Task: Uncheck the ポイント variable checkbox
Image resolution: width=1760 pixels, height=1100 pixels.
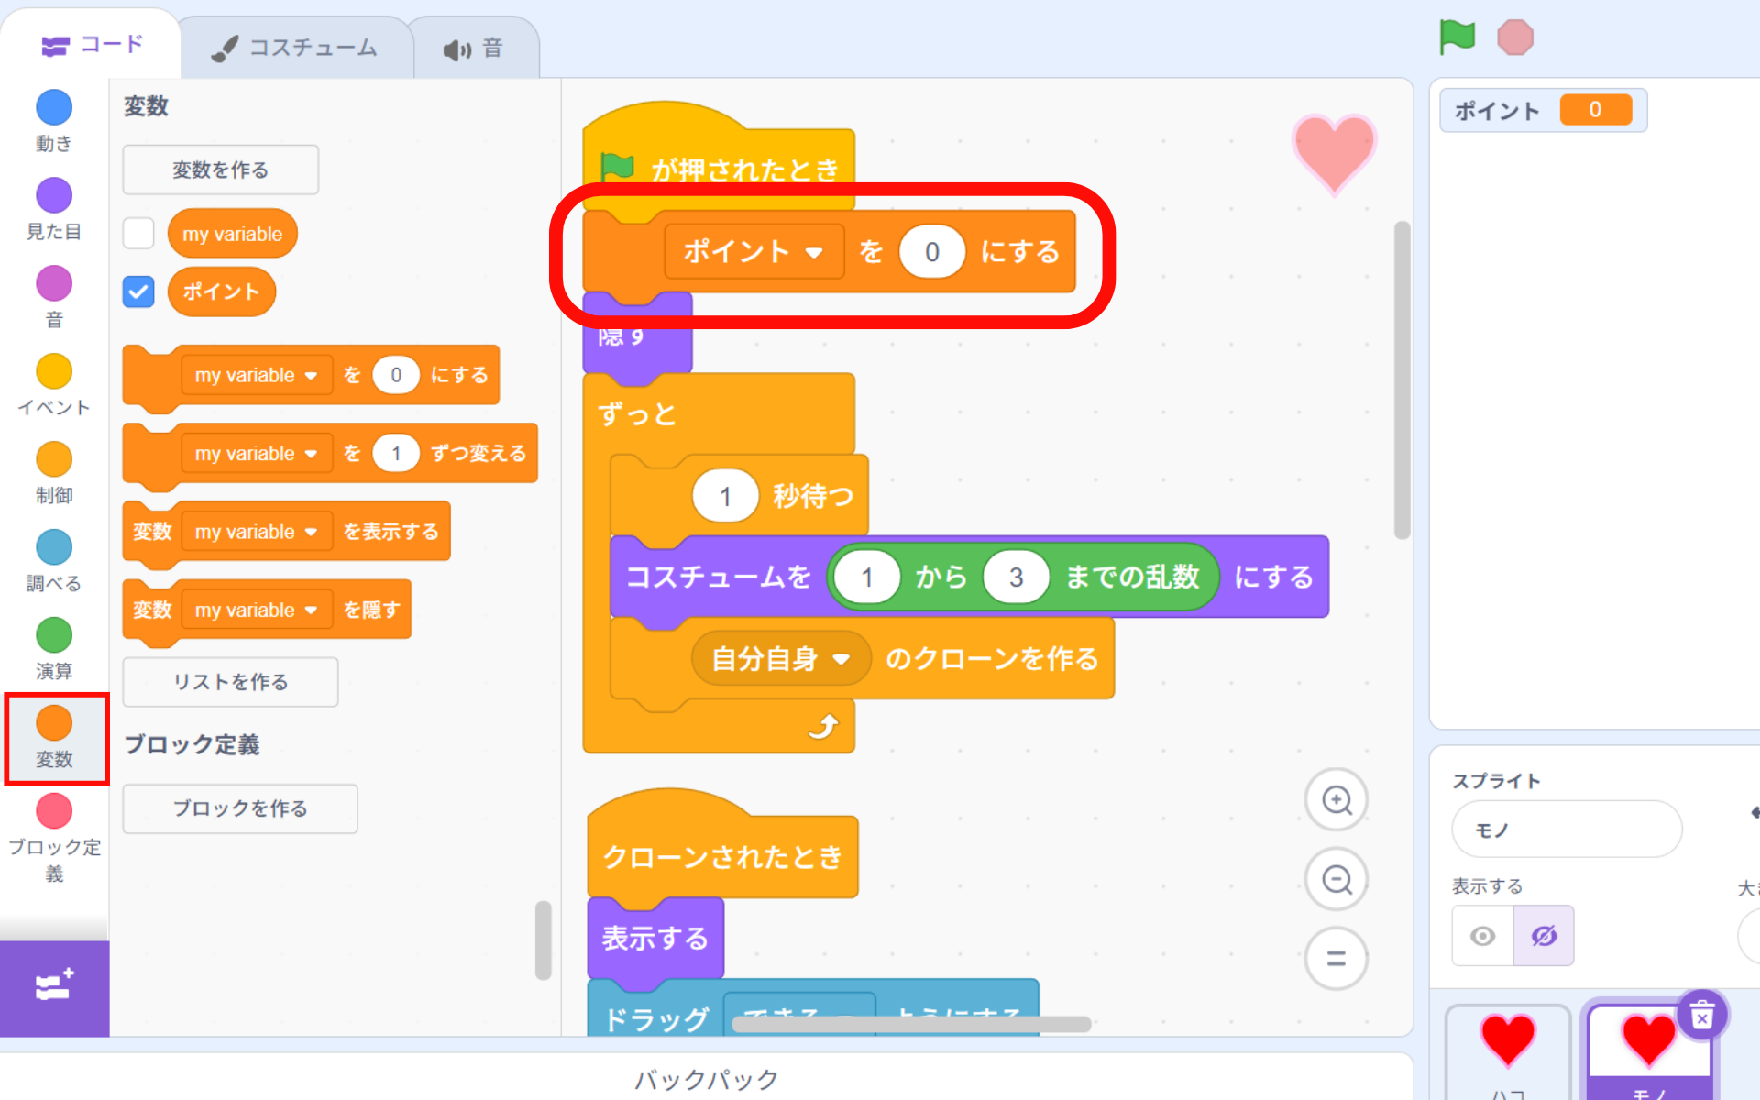Action: pos(138,292)
